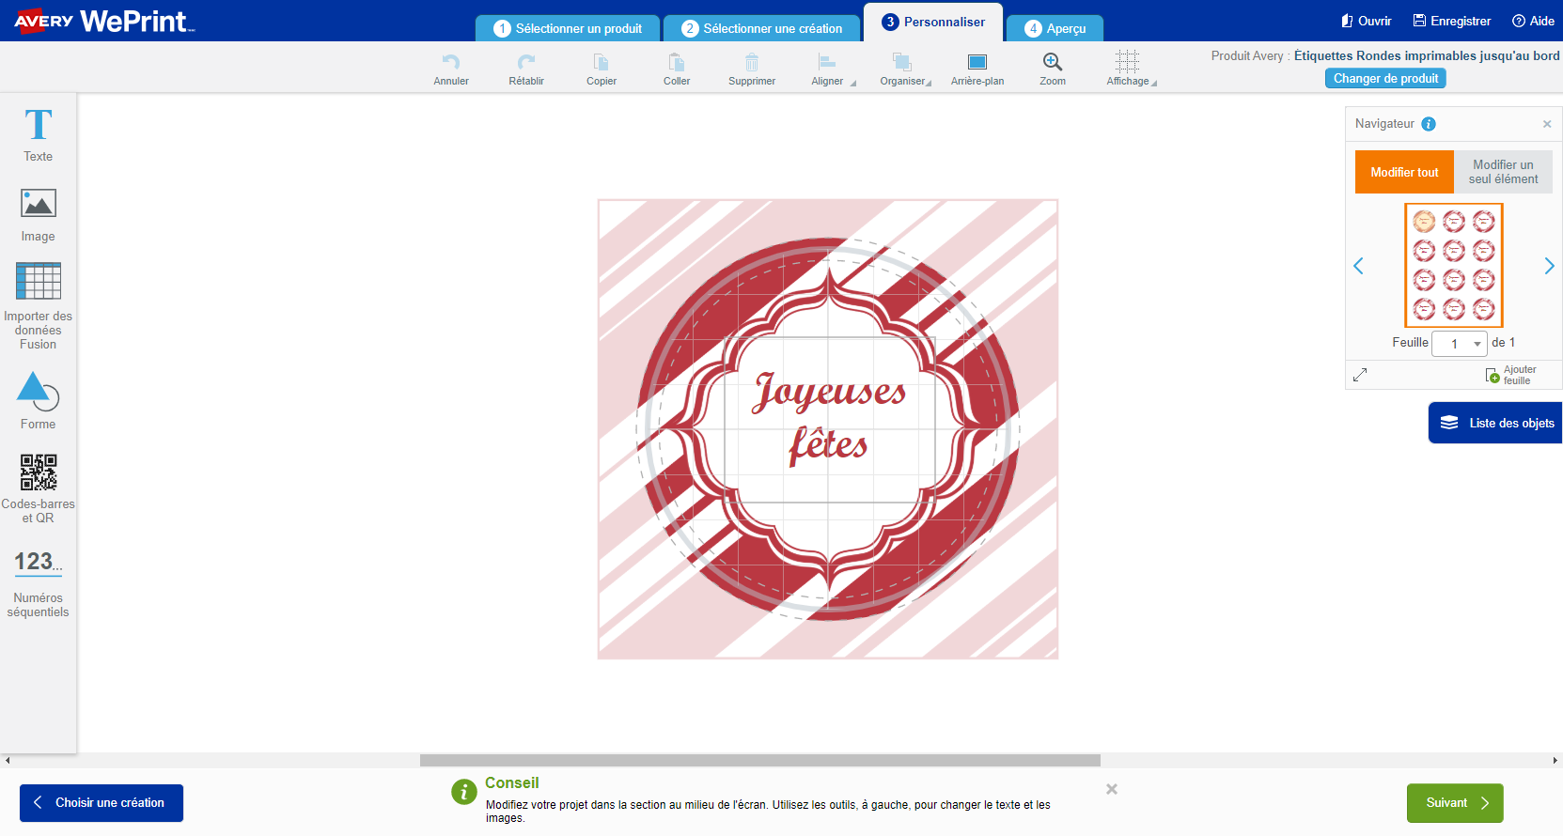Go to next sheet arrow
Image resolution: width=1563 pixels, height=836 pixels.
(x=1549, y=266)
